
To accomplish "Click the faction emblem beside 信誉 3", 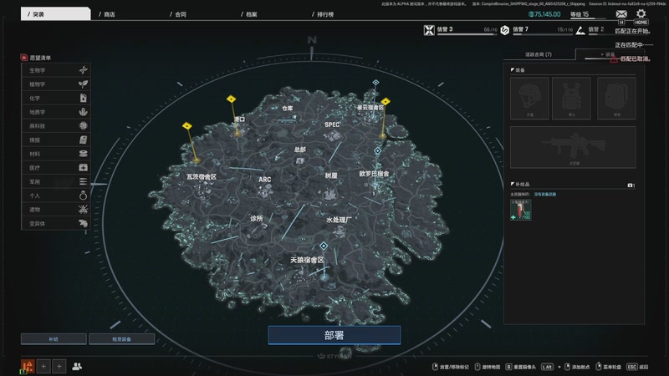I will pyautogui.click(x=429, y=30).
